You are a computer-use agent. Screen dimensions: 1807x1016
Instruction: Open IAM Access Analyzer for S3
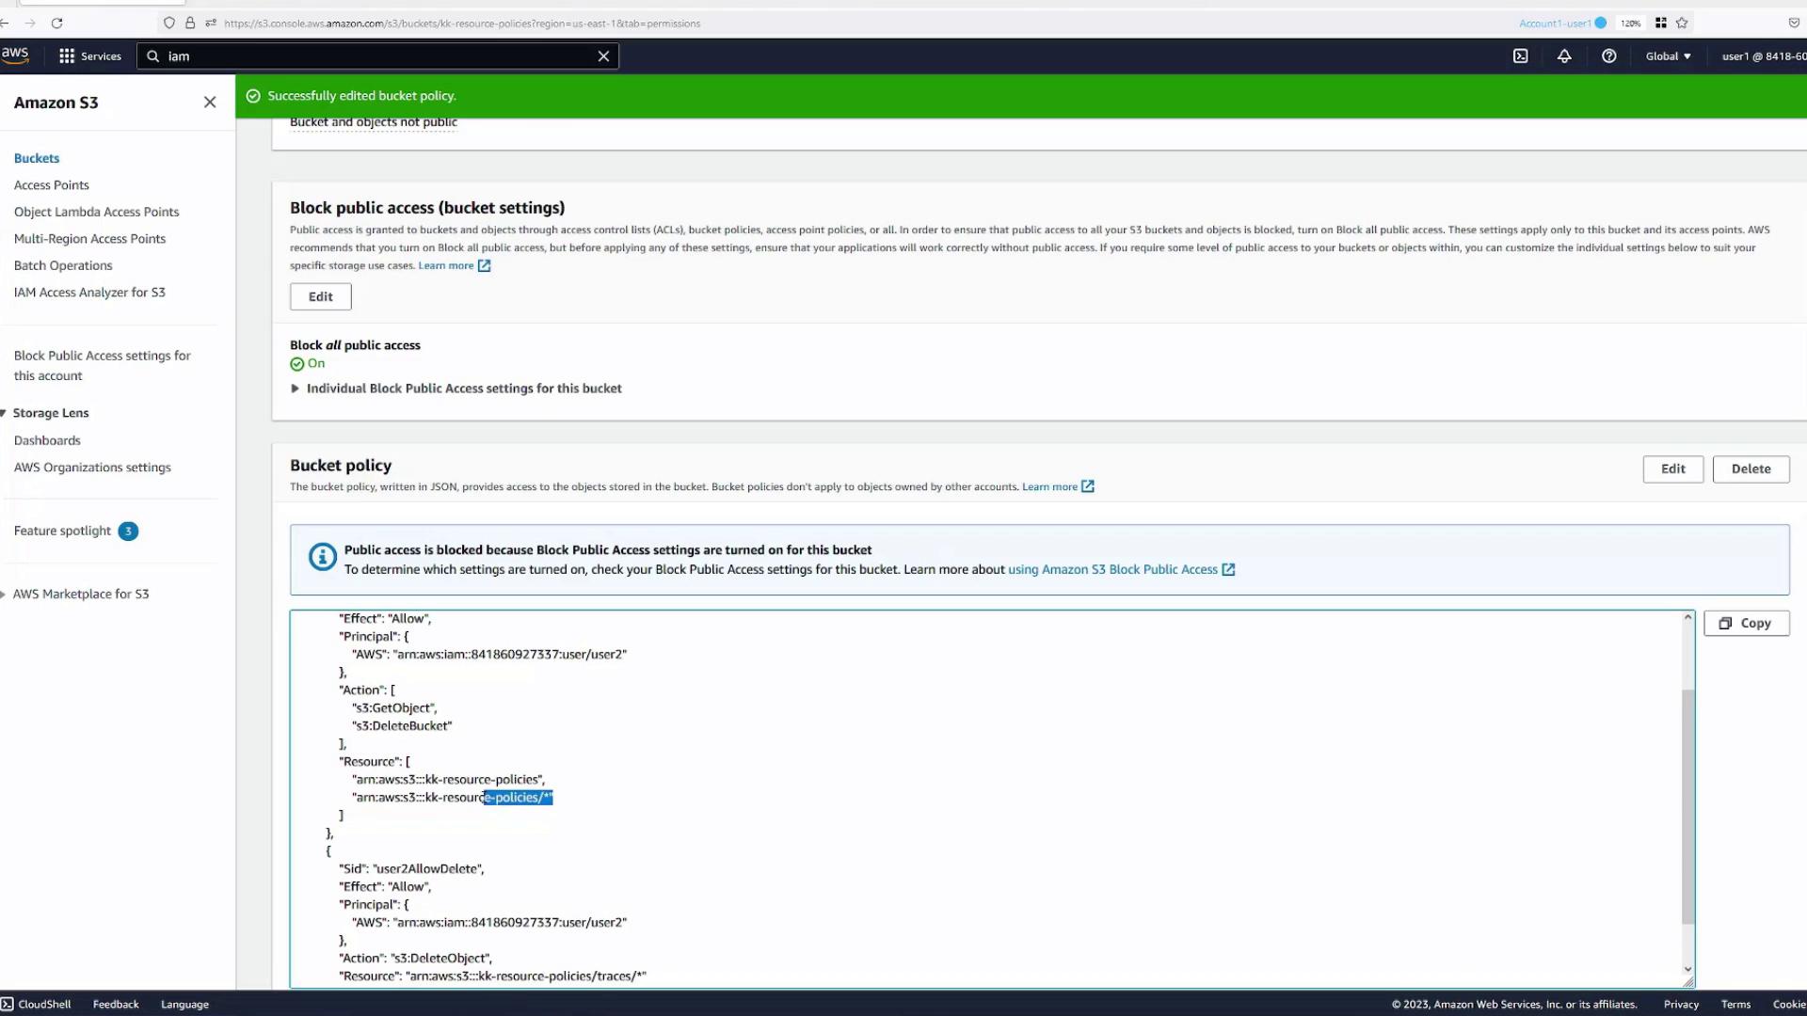pyautogui.click(x=89, y=293)
